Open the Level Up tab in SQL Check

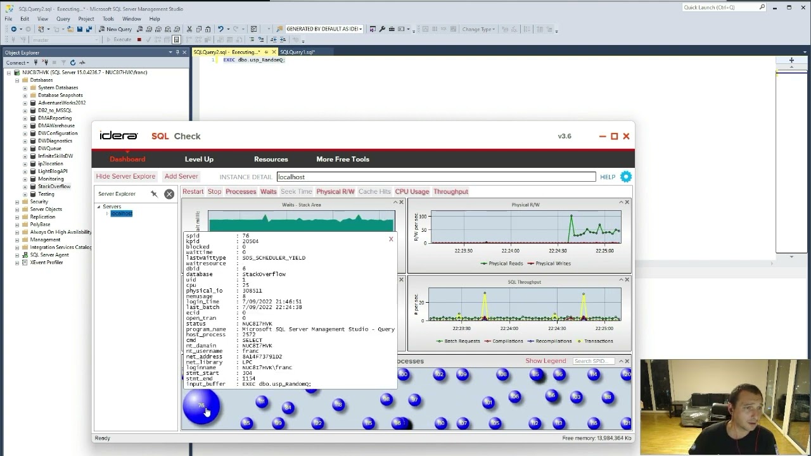point(199,159)
